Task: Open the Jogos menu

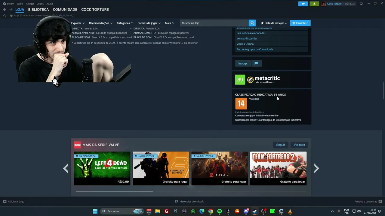Action: click(x=40, y=4)
